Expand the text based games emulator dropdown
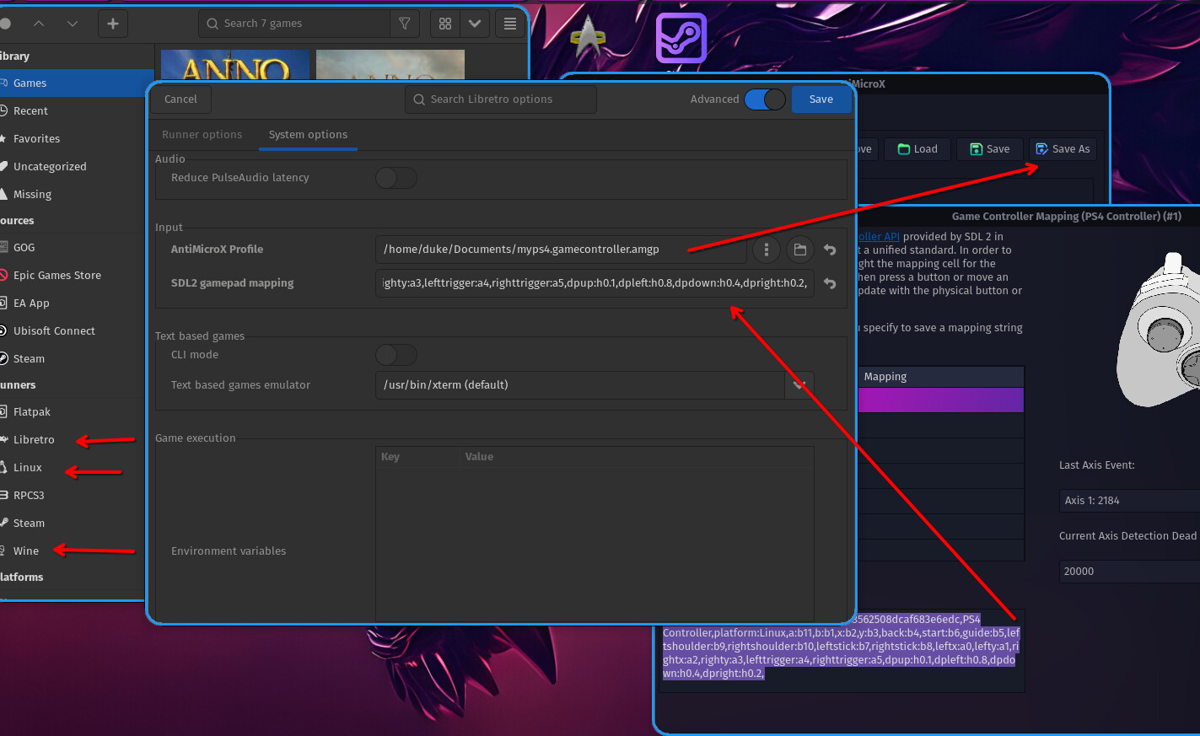 point(799,385)
